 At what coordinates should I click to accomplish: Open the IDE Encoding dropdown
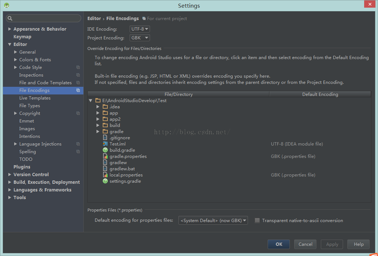click(140, 29)
